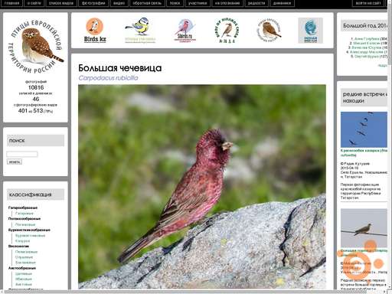Click the 'Большая чечевица' heading
The width and height of the screenshot is (392, 294).
pyautogui.click(x=120, y=68)
